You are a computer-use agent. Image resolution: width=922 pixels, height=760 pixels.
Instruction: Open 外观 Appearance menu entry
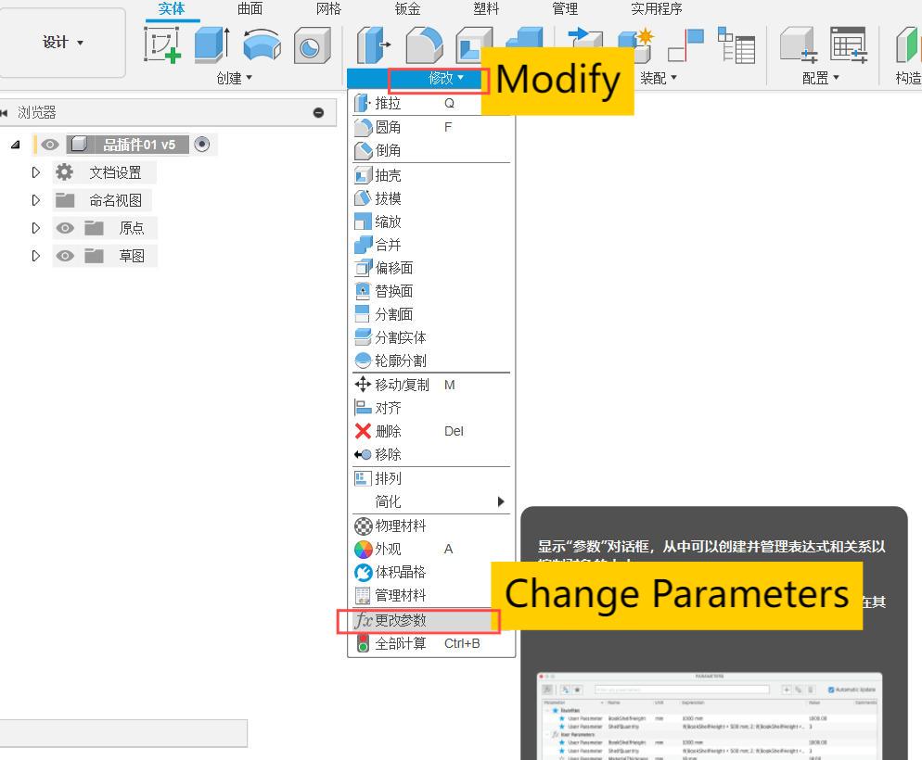coord(431,549)
